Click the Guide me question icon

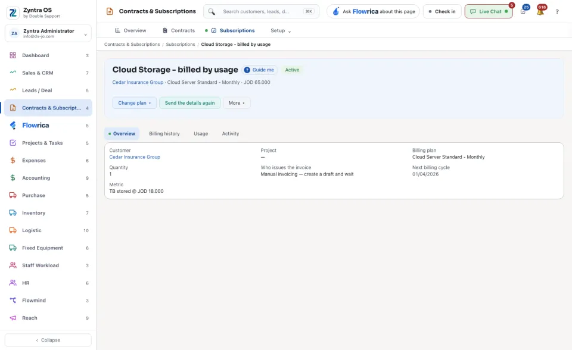[x=247, y=70]
